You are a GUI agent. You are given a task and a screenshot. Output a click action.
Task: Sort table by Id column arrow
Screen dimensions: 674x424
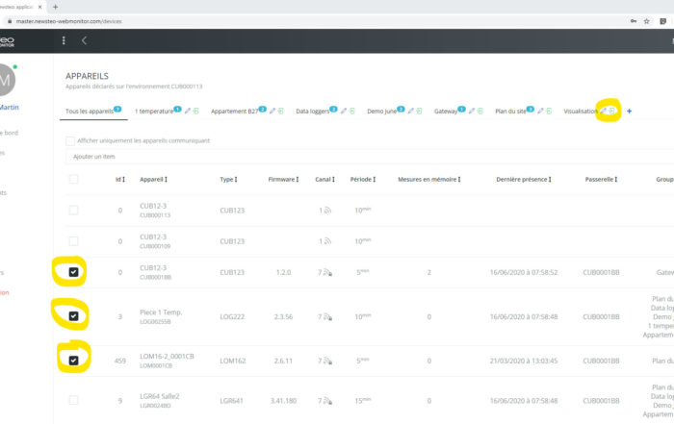tap(123, 180)
